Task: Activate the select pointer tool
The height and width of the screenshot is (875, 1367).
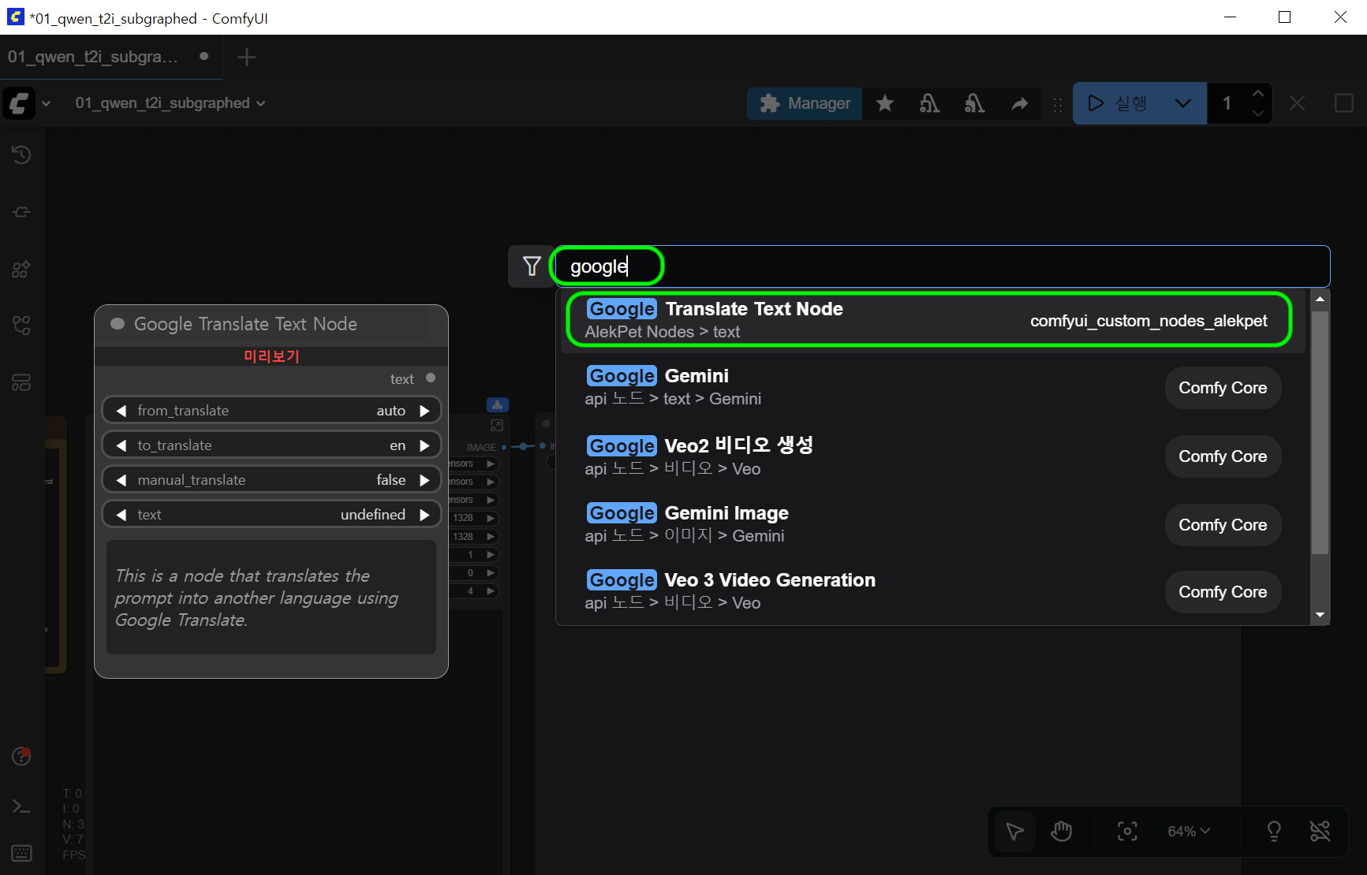Action: [x=1014, y=831]
